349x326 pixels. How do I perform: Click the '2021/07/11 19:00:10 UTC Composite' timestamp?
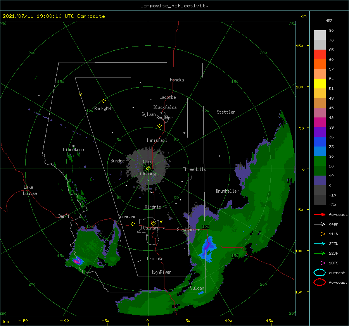(54, 16)
